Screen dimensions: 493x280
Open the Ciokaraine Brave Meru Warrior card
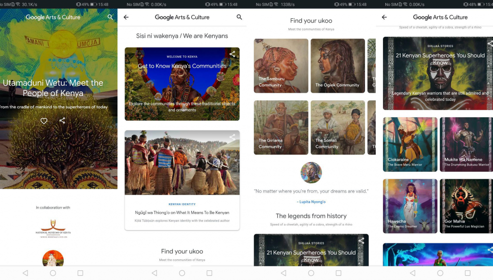click(410, 144)
